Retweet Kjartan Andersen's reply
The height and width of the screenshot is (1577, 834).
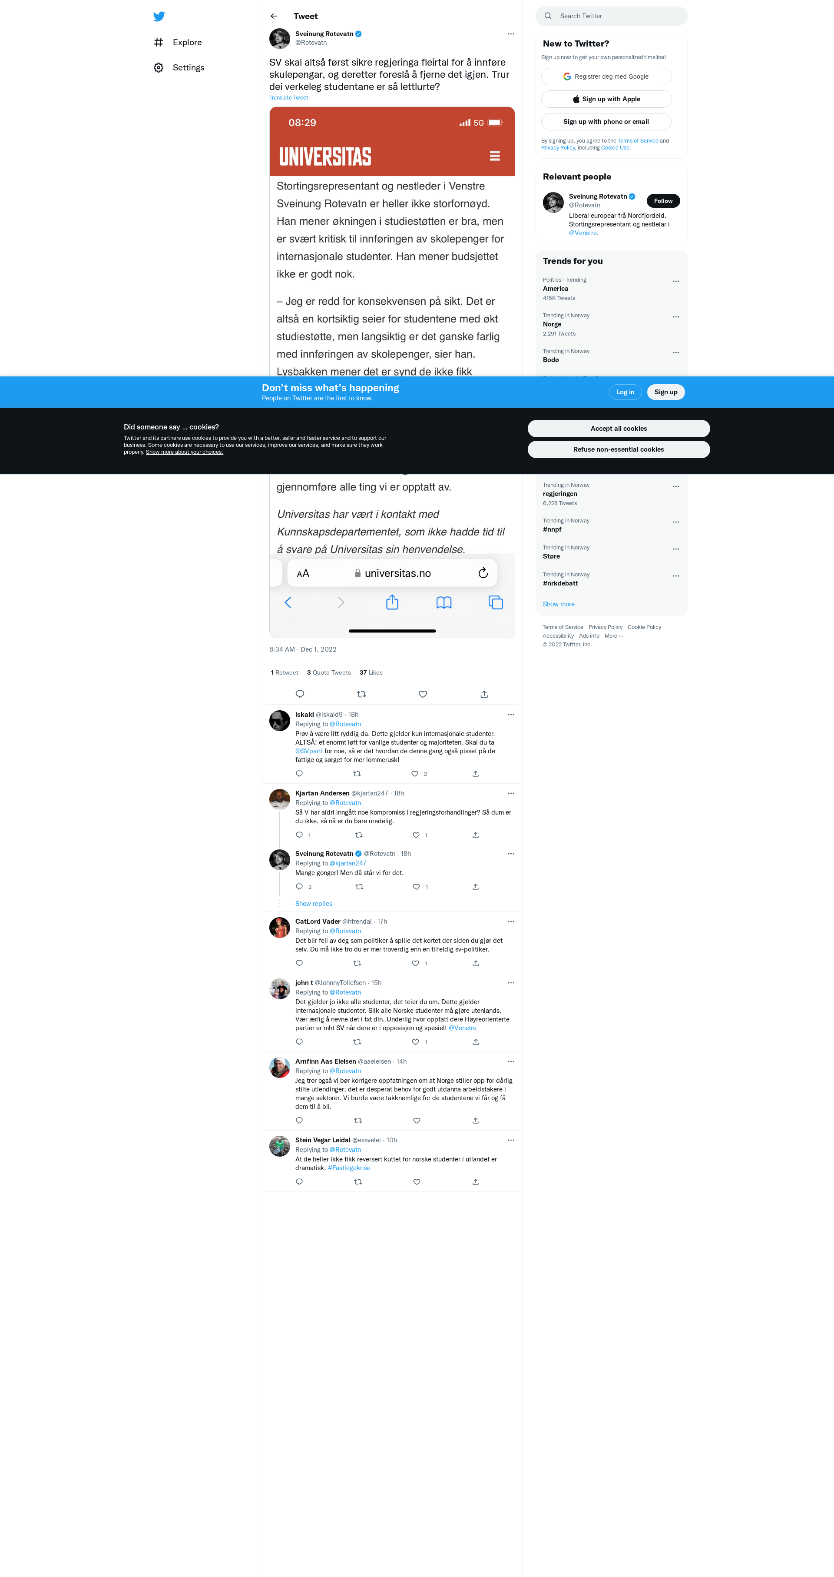(359, 835)
